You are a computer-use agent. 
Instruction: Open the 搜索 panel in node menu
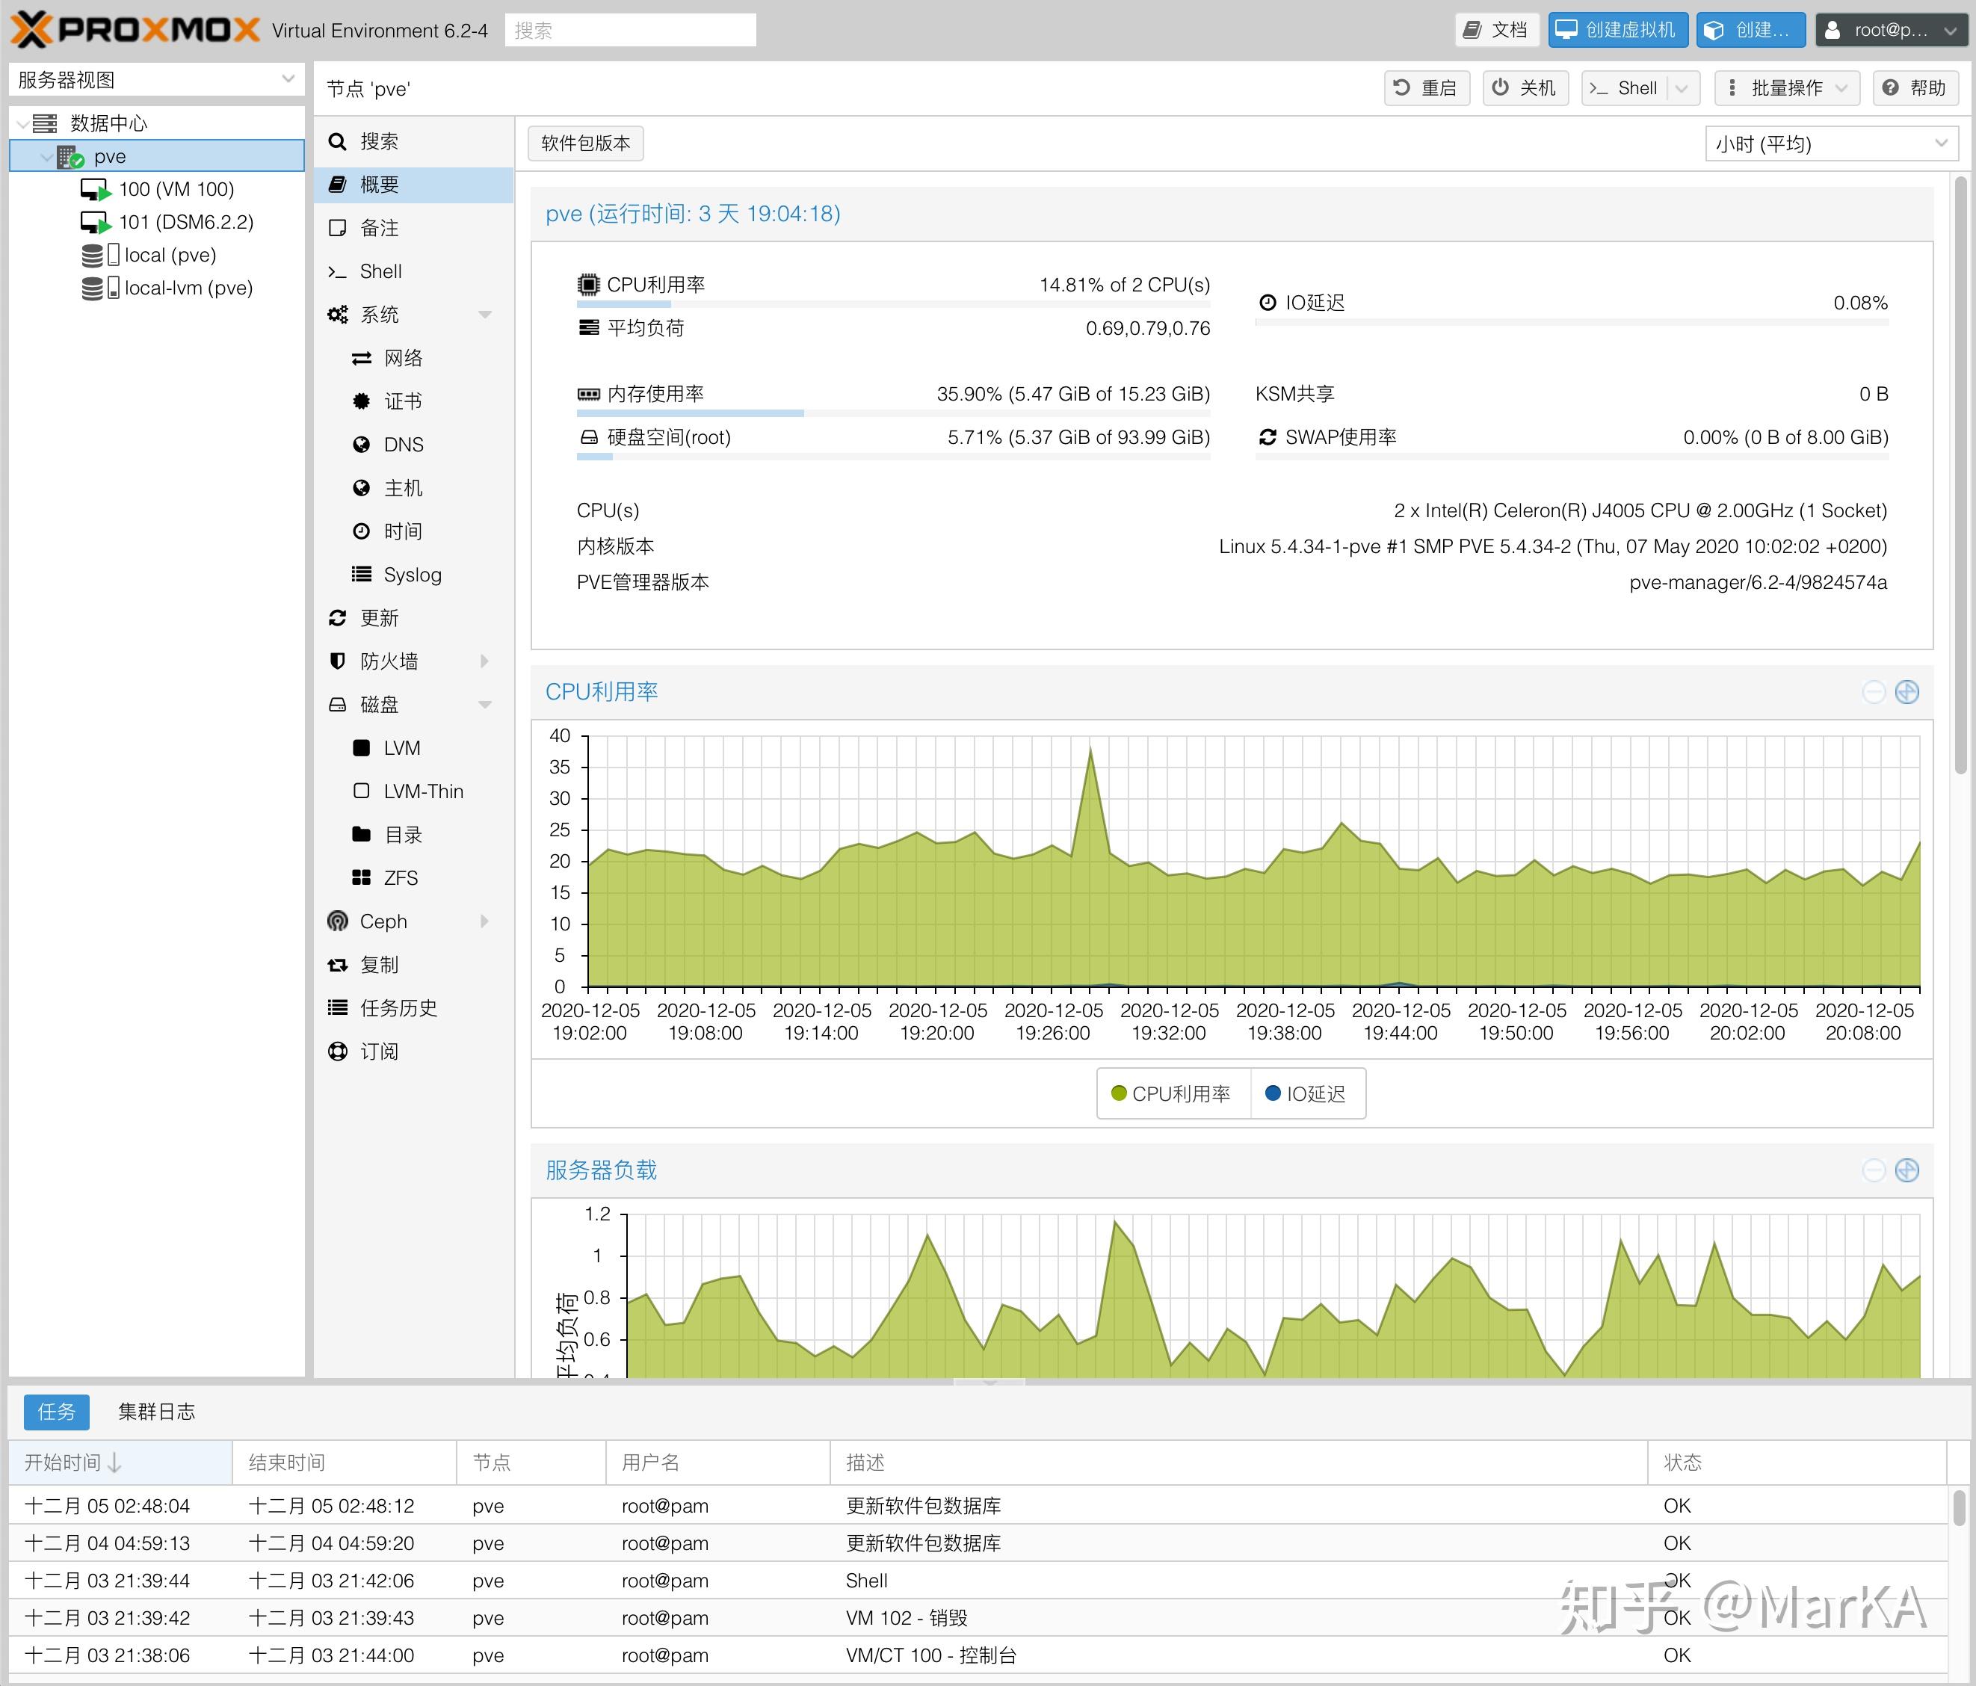[x=414, y=141]
